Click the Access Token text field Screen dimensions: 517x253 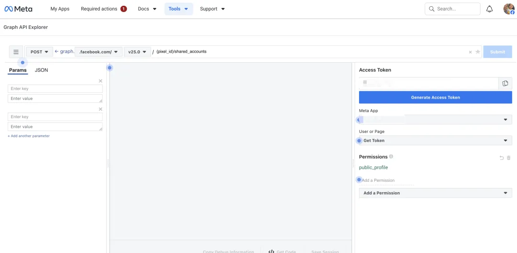coord(428,83)
